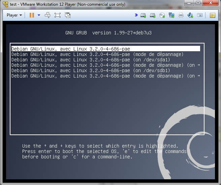
Task: Click the VMware window title bar icon
Action: click(5, 4)
